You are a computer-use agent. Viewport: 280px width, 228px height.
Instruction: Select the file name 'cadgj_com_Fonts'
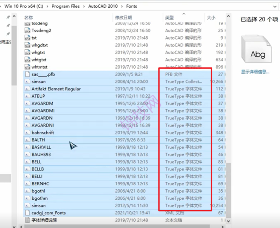click(x=49, y=213)
